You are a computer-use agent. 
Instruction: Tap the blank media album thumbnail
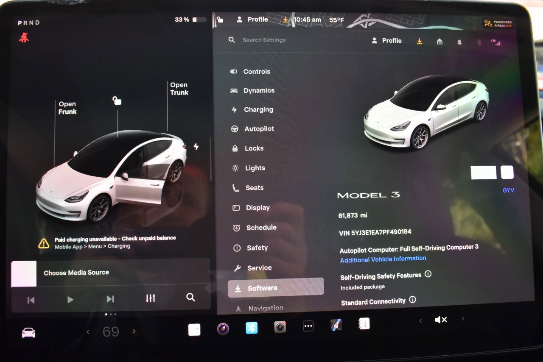tap(24, 274)
